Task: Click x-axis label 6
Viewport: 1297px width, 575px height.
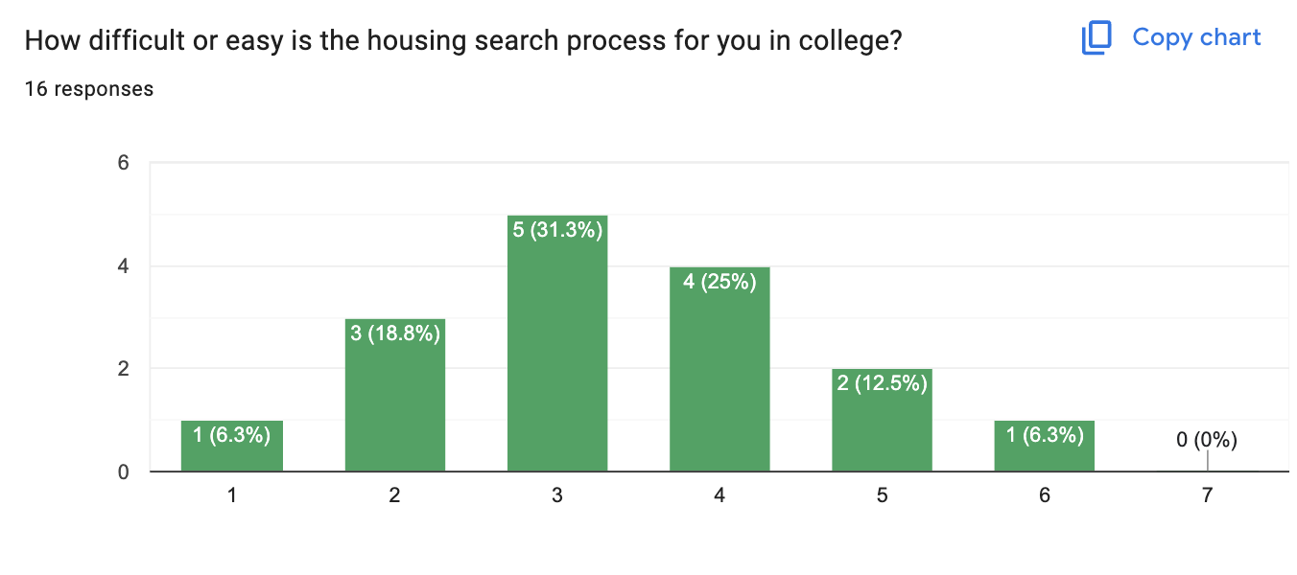Action: pyautogui.click(x=1045, y=495)
